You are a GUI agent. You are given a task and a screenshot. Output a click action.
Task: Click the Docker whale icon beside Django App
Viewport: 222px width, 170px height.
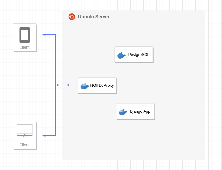point(123,112)
